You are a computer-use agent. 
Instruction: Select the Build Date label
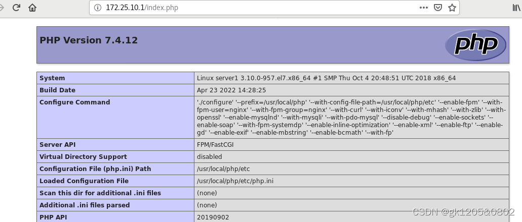pos(58,90)
